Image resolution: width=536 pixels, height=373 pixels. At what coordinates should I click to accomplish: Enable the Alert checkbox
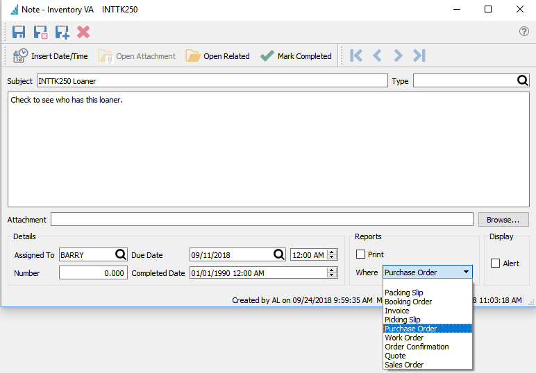[495, 263]
